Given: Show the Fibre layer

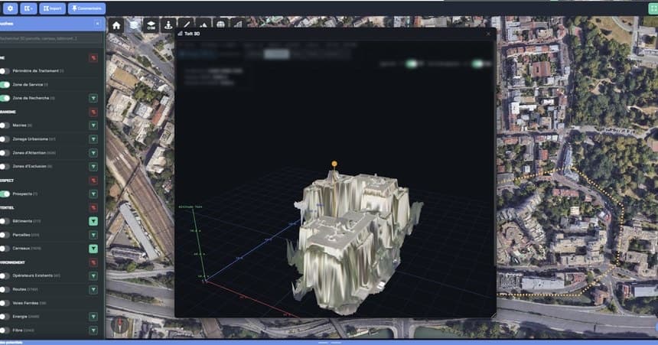Looking at the screenshot, I should click(x=5, y=330).
